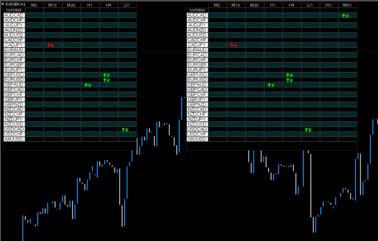Select EURCAD row label in right dashboard
Screen dimensions: 378x241
tap(197, 54)
